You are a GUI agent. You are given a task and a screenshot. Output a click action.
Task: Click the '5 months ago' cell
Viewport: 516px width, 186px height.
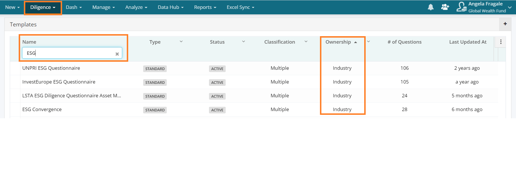point(467,96)
